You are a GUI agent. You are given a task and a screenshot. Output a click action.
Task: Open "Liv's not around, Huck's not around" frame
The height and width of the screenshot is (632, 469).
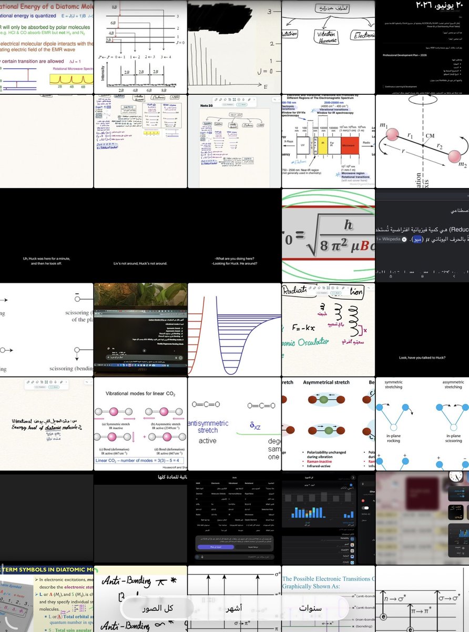140,235
